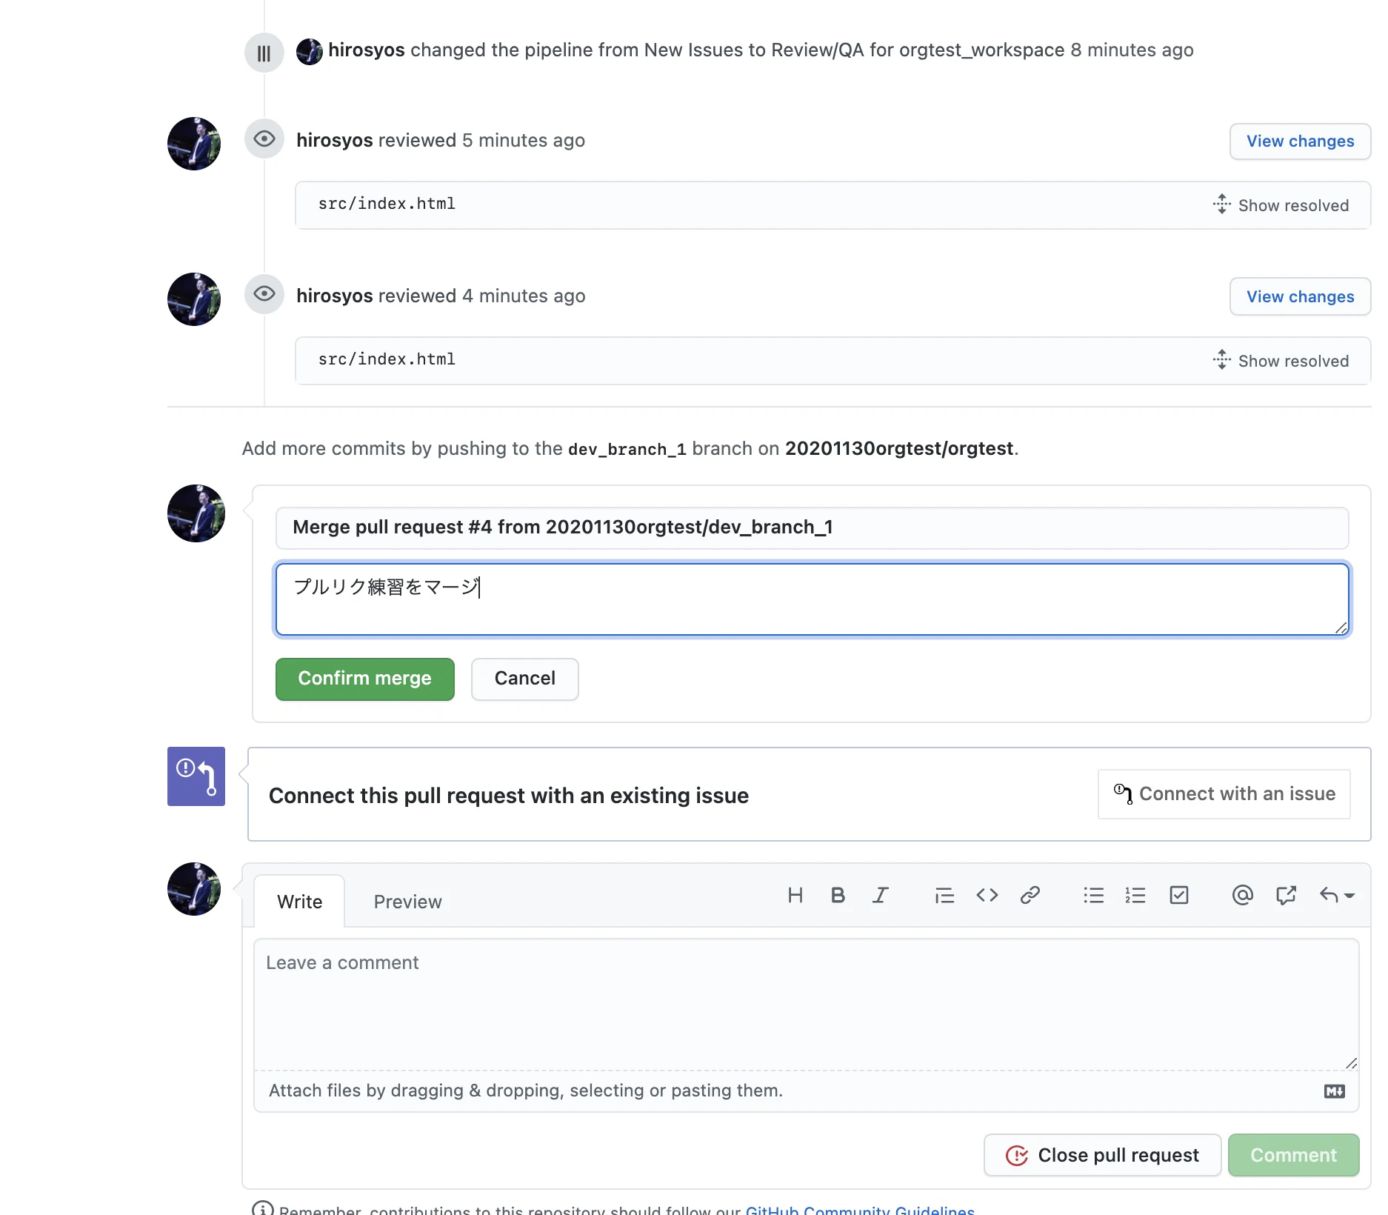
Task: Open GitHub Community Guidelines link
Action: (x=860, y=1209)
